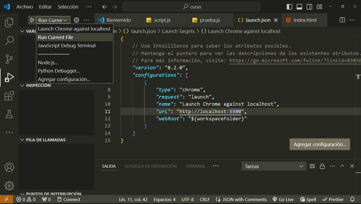Go forward with the right arrow
This screenshot has height=204, width=361.
pyautogui.click(x=114, y=7)
